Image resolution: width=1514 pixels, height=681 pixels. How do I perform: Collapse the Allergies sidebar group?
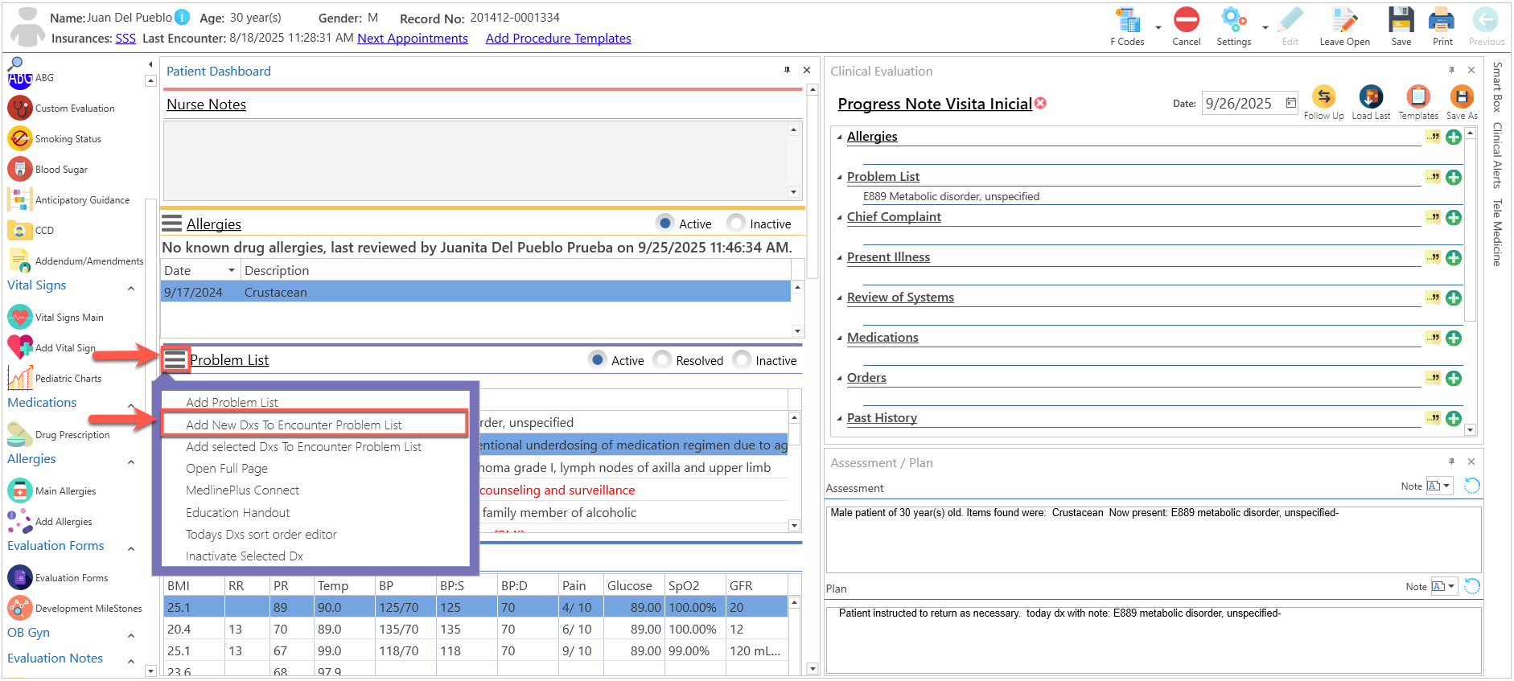pos(131,462)
